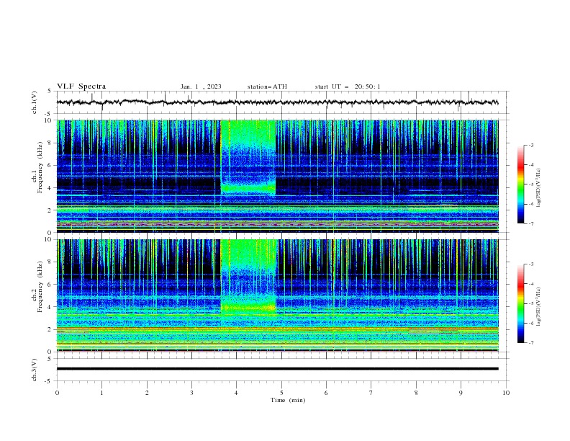
Task: Click the "7" tick on the Time axis
Action: [371, 393]
